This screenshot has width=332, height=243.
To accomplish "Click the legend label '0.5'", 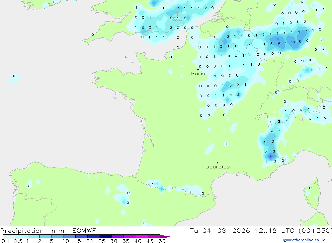I will [x=18, y=241].
